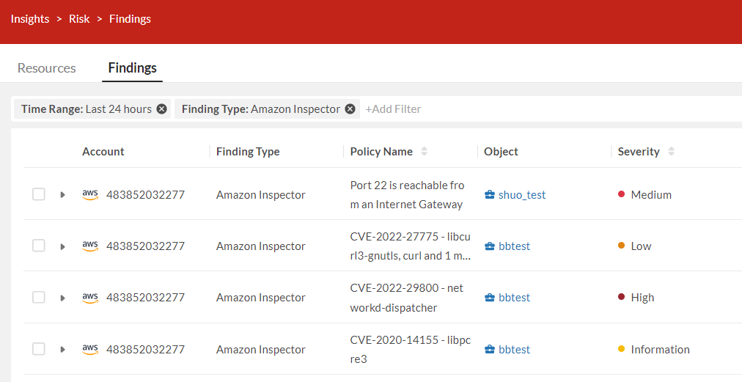Go to Insights in the breadcrumb
The height and width of the screenshot is (382, 742).
point(30,19)
